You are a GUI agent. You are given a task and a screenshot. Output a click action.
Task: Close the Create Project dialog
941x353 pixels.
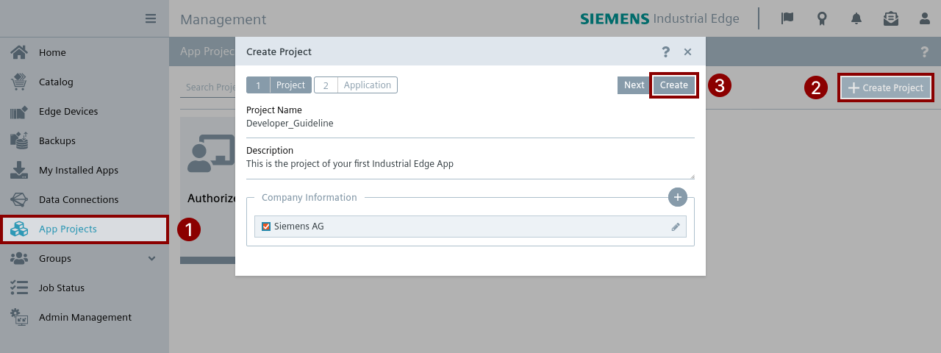pyautogui.click(x=687, y=51)
